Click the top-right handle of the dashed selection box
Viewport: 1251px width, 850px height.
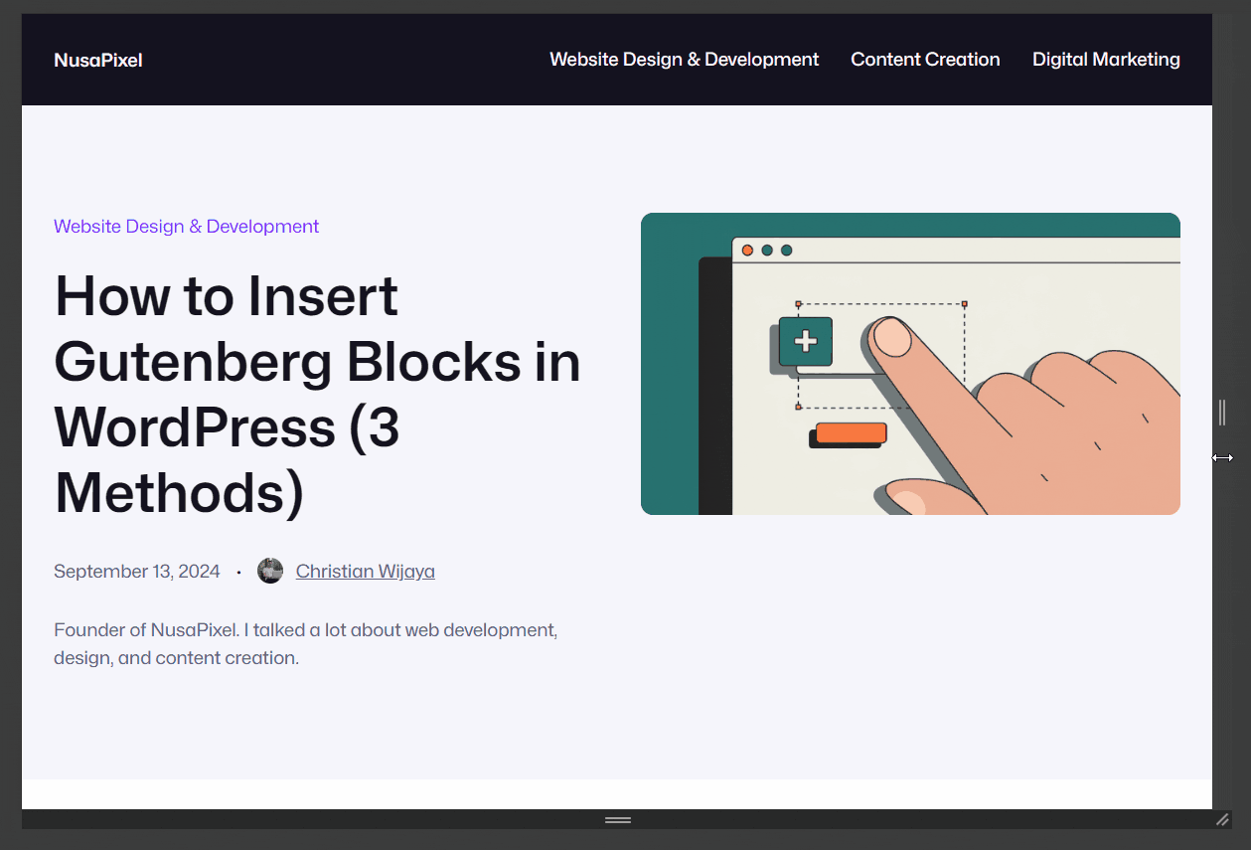[x=964, y=304]
